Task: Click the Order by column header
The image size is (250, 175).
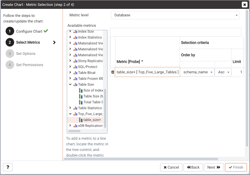Action: 188,55
